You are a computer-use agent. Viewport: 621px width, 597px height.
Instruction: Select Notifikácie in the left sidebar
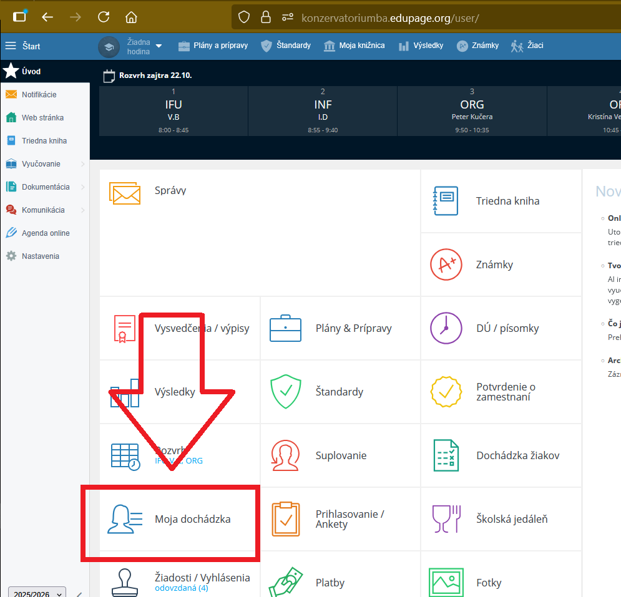pyautogui.click(x=39, y=95)
